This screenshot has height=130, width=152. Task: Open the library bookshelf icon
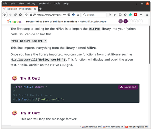(115, 15)
